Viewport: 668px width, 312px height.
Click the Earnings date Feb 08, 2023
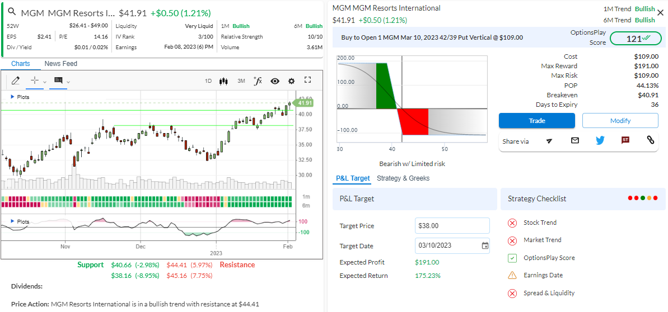click(x=188, y=47)
